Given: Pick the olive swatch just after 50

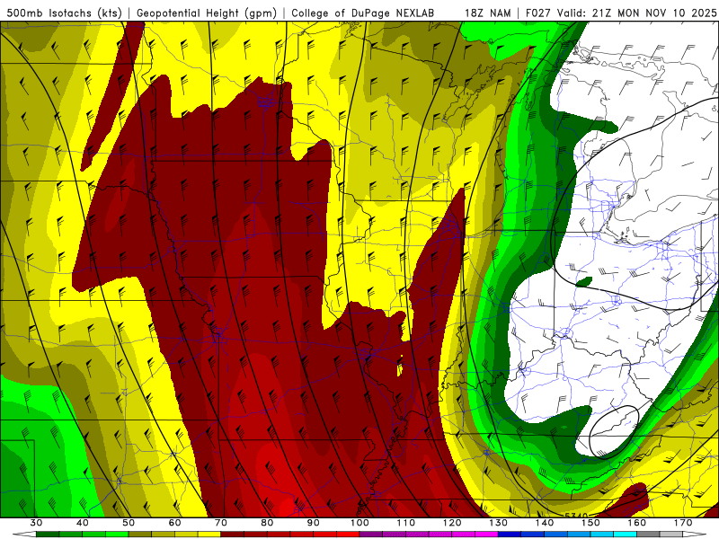Looking at the screenshot, I should [x=140, y=535].
